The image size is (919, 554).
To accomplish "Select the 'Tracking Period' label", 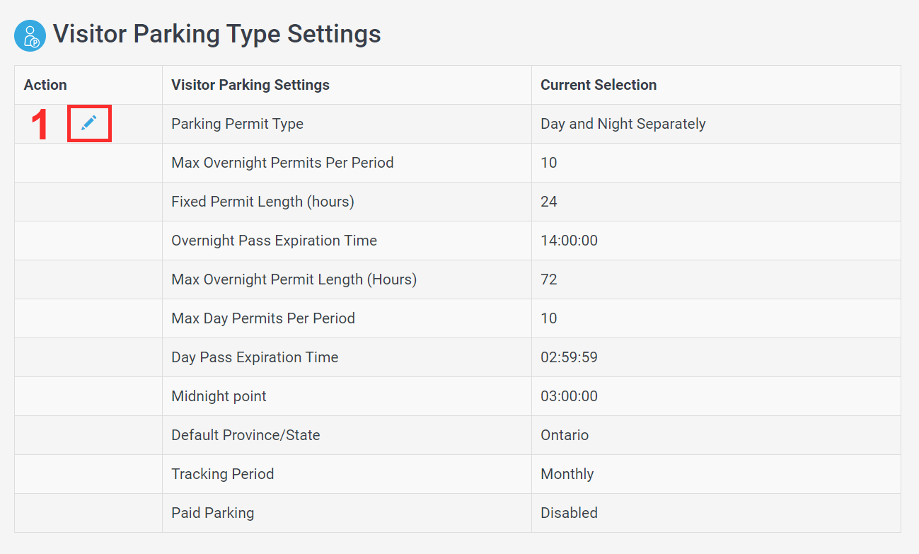I will [x=222, y=474].
